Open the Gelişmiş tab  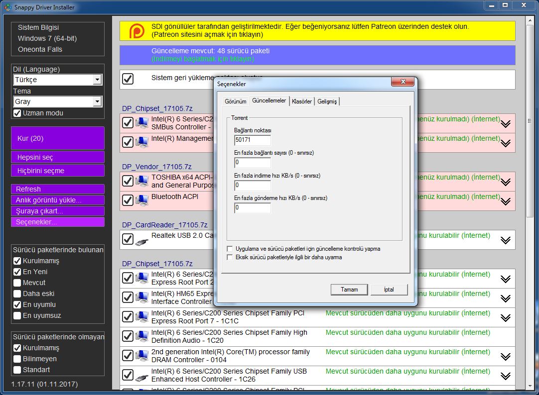[327, 101]
